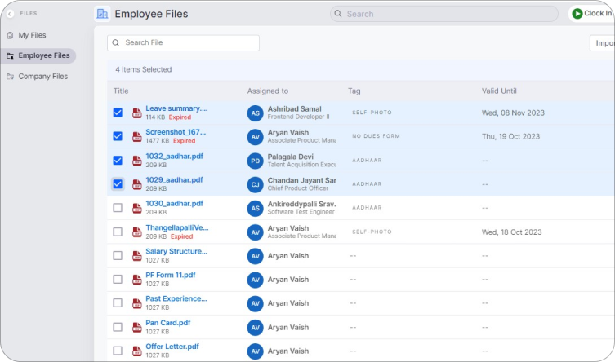This screenshot has height=362, width=615.
Task: Click PDF icon of Screenshot_167 file
Action: 137,137
